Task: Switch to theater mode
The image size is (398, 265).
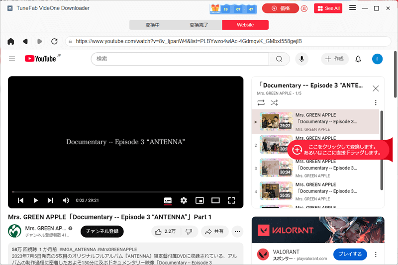Action: click(x=215, y=200)
